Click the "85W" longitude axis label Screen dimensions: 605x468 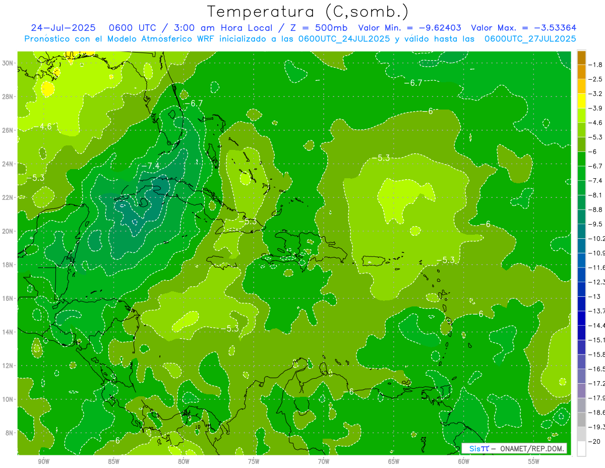tap(113, 461)
